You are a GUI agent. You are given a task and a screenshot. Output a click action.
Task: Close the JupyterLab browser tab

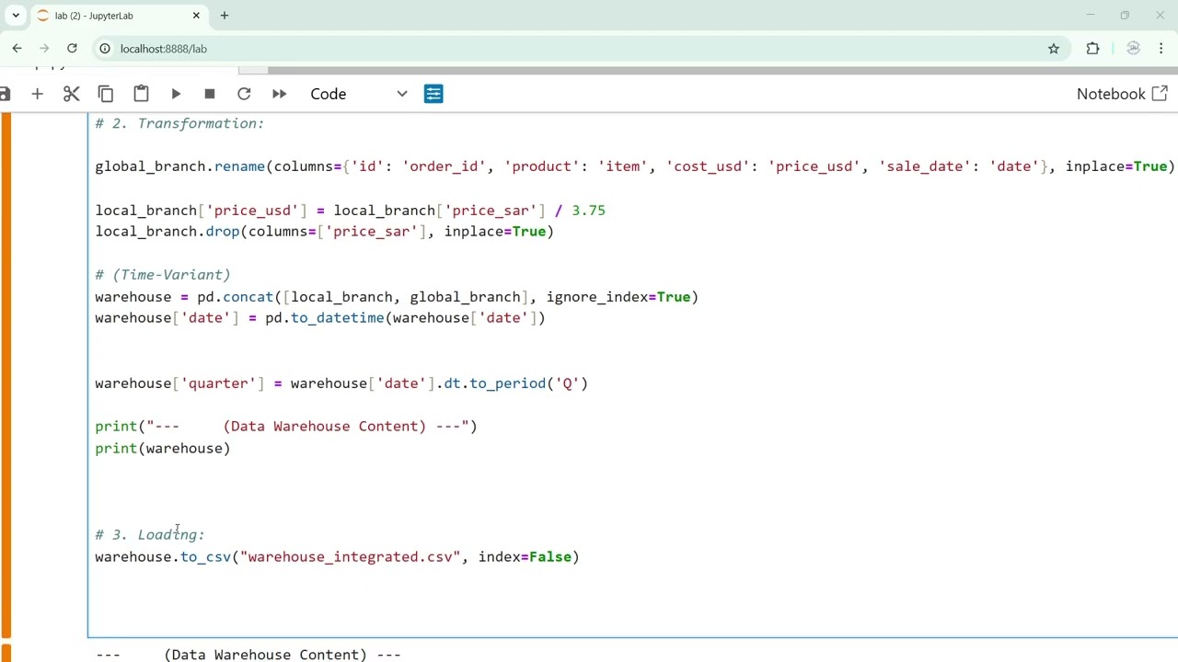[196, 16]
